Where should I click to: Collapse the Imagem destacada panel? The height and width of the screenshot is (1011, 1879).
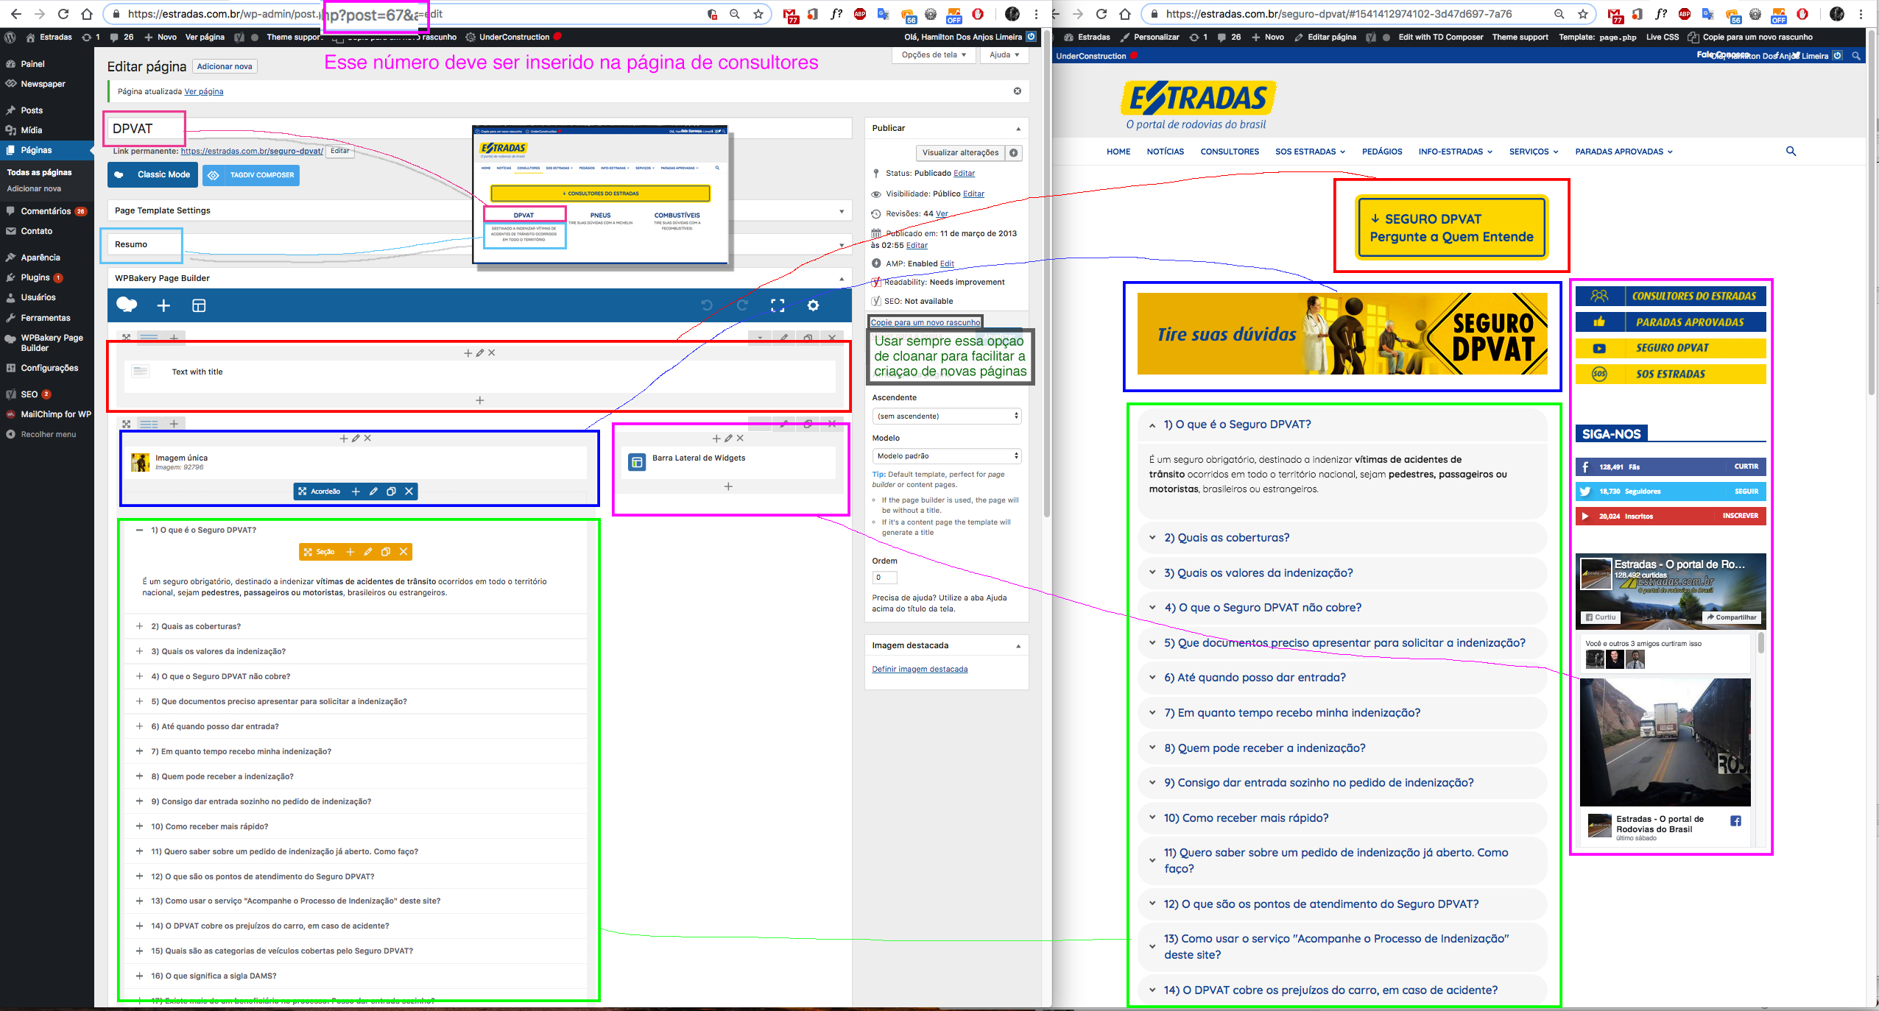coord(1018,646)
